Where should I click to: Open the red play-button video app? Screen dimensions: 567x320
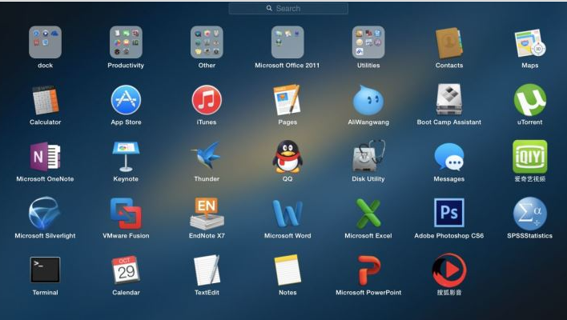pos(449,270)
